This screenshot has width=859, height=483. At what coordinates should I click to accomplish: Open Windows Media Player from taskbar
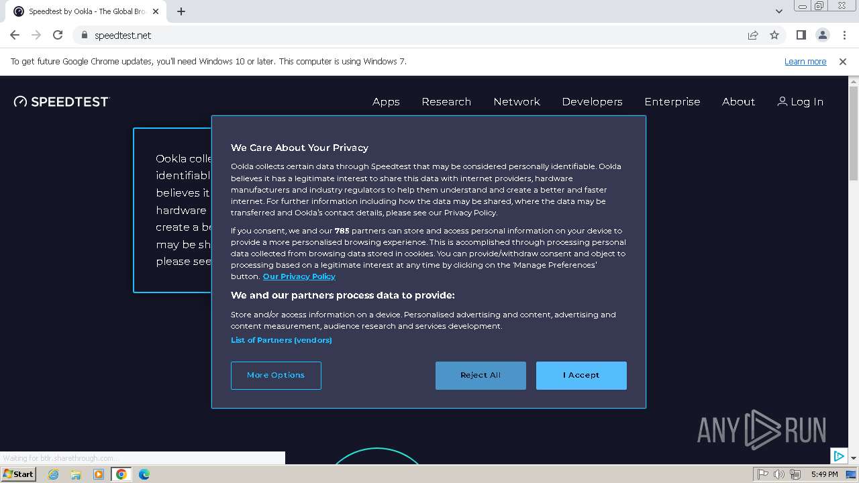tap(99, 474)
